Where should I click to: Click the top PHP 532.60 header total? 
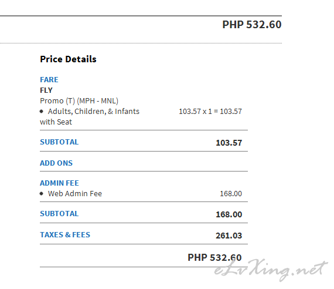(x=252, y=25)
